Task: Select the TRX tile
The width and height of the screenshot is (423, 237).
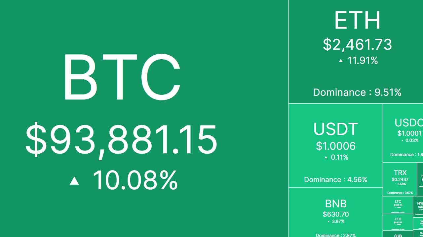Action: tap(400, 179)
